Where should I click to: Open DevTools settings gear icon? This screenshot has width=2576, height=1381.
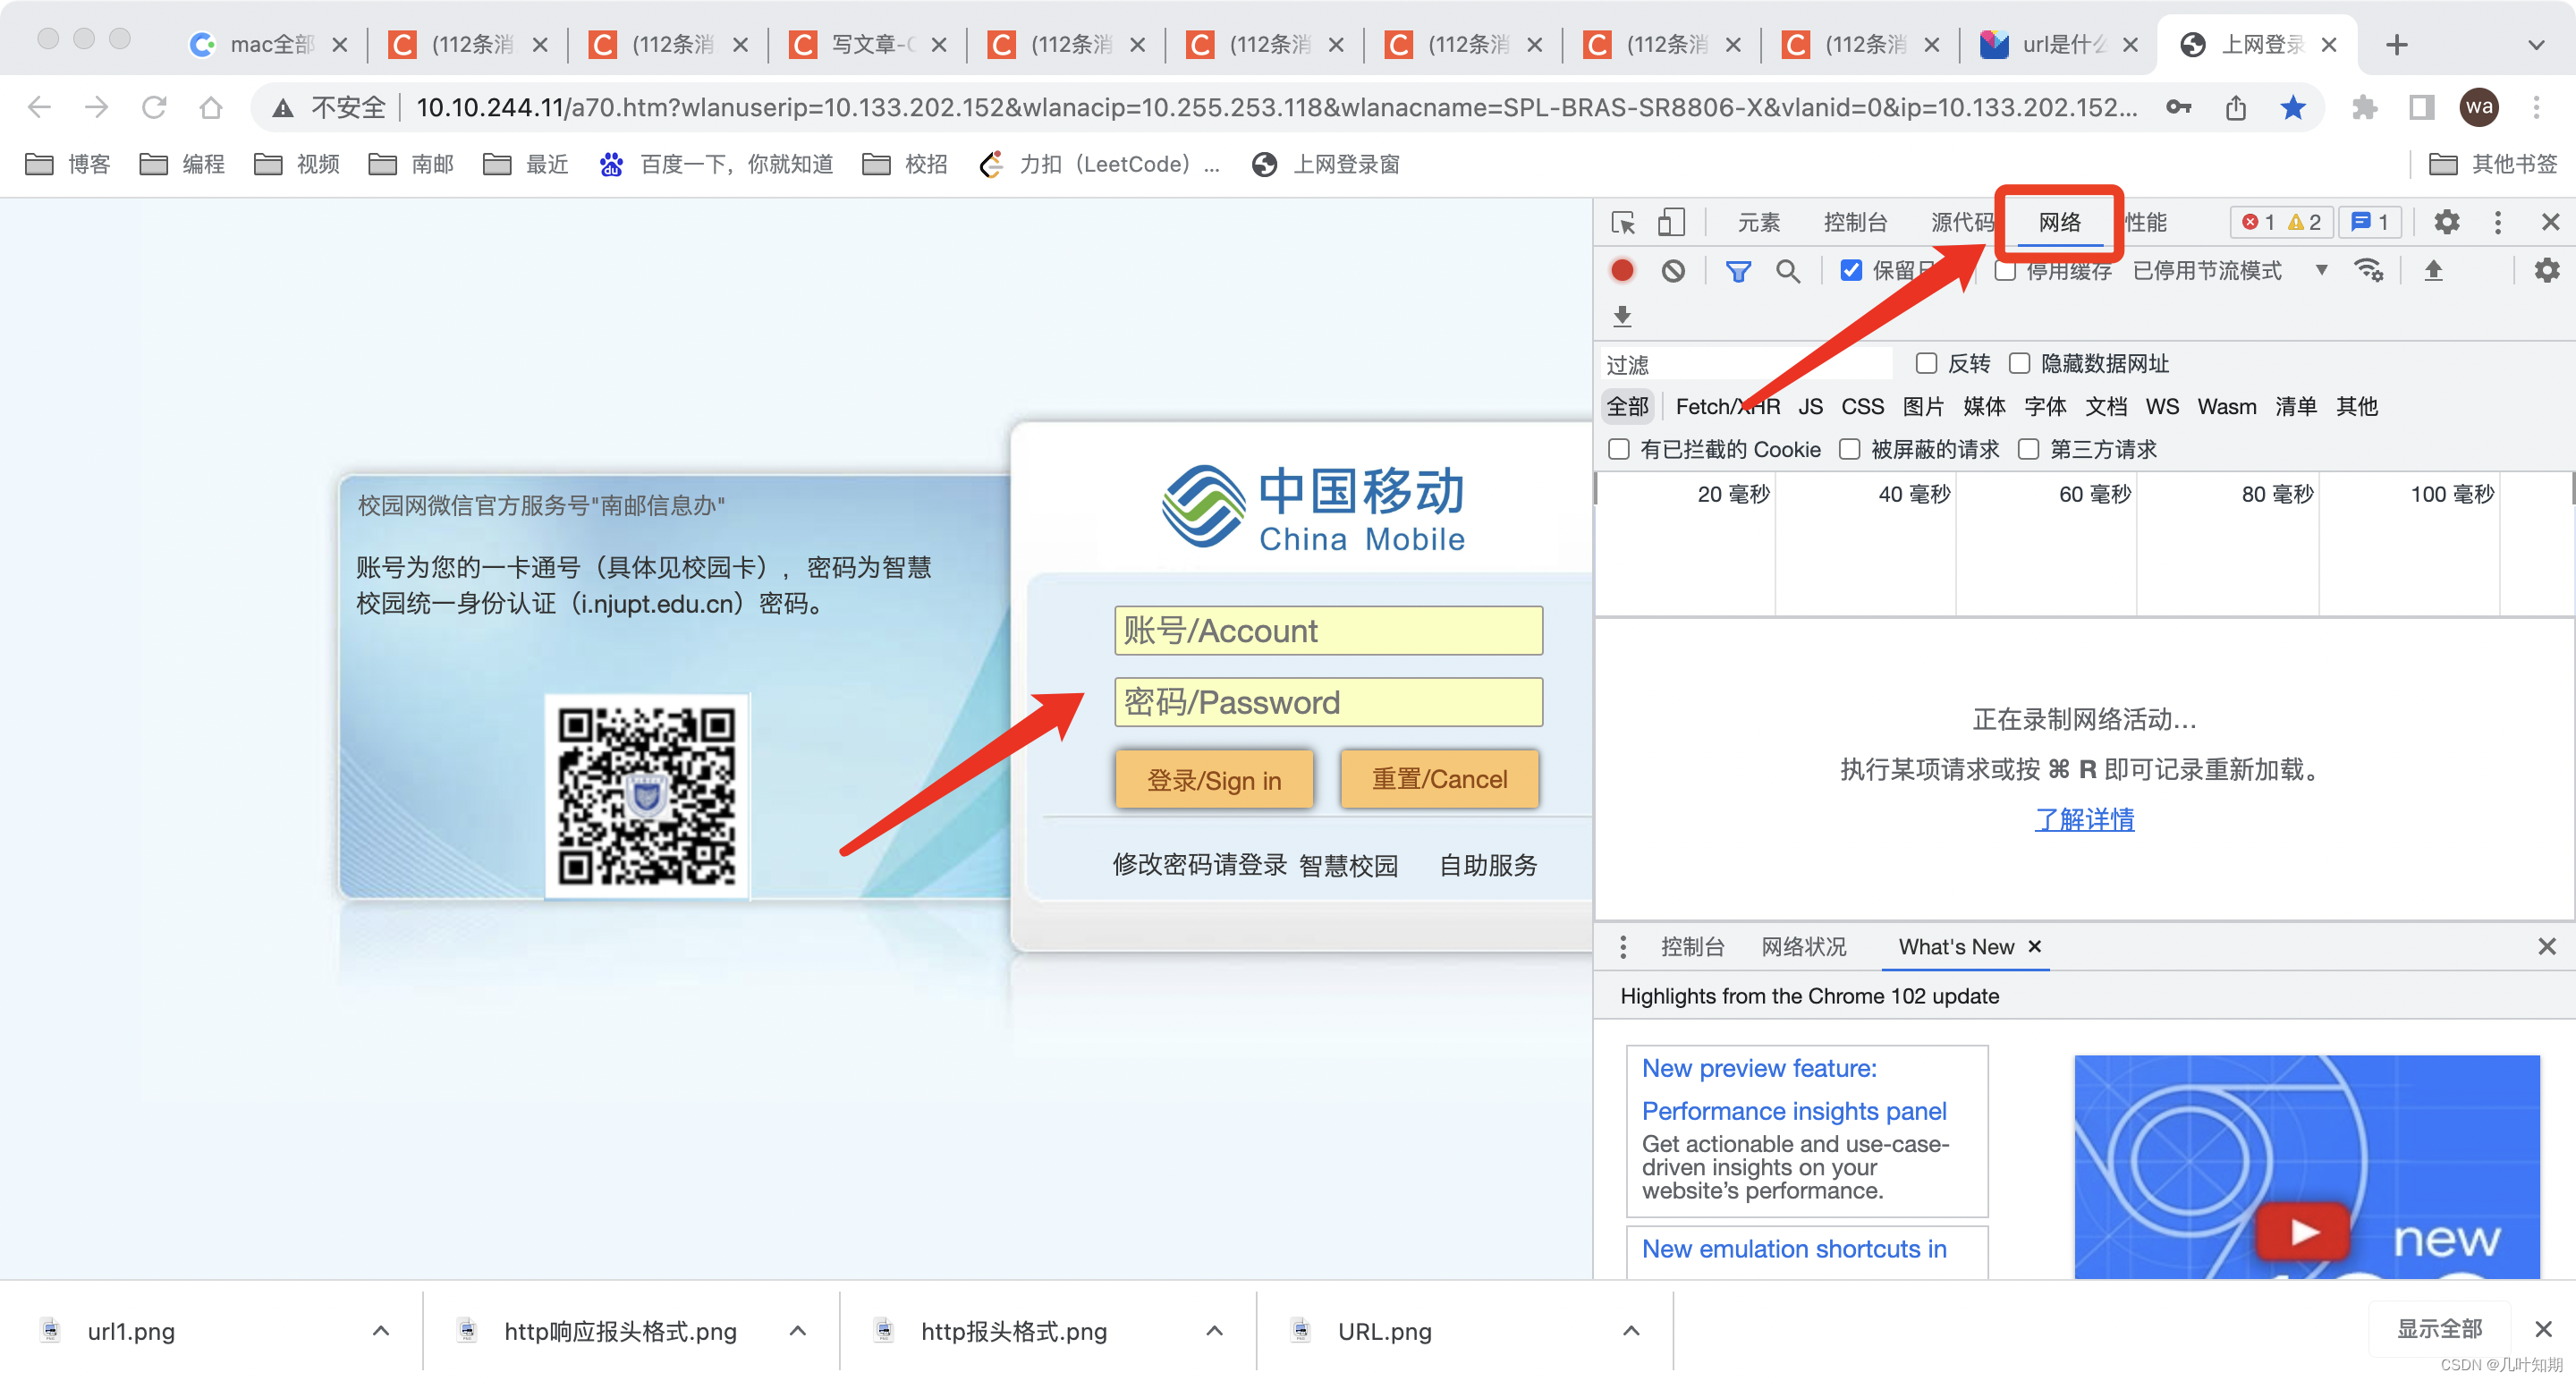tap(2446, 222)
